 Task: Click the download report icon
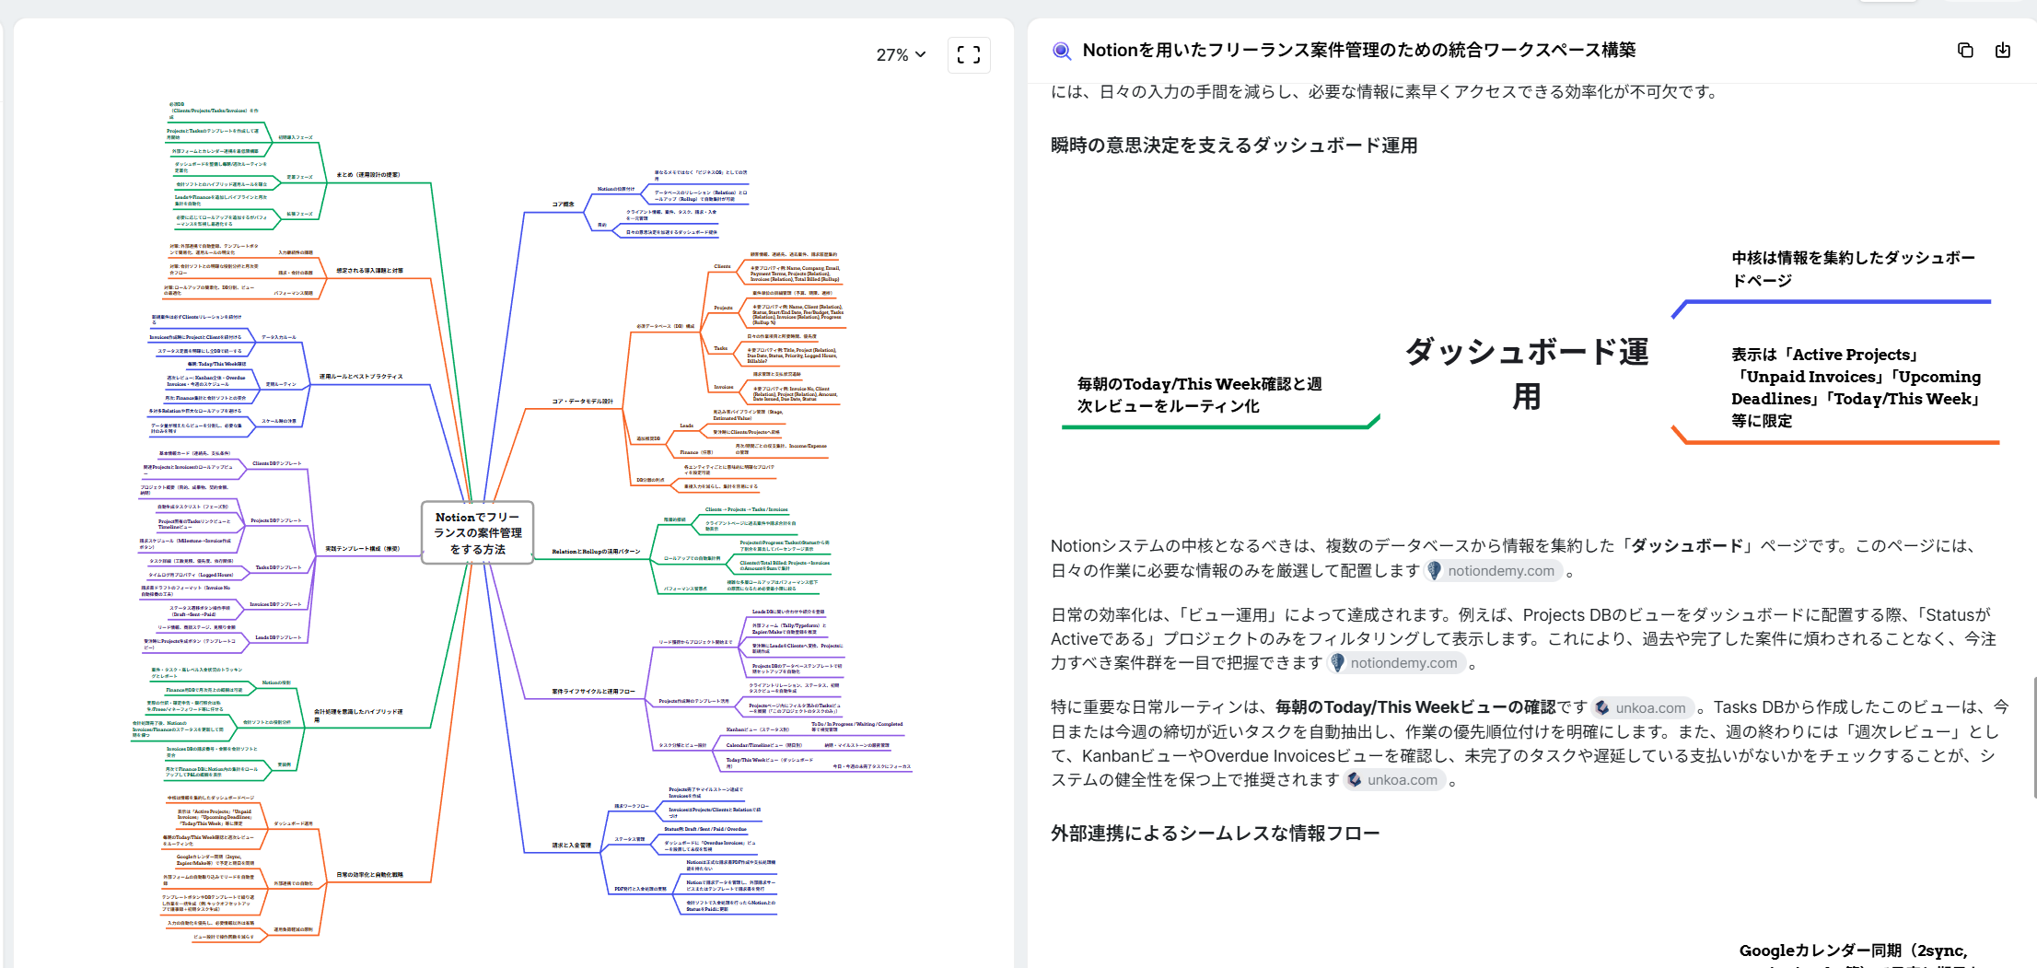2003,51
